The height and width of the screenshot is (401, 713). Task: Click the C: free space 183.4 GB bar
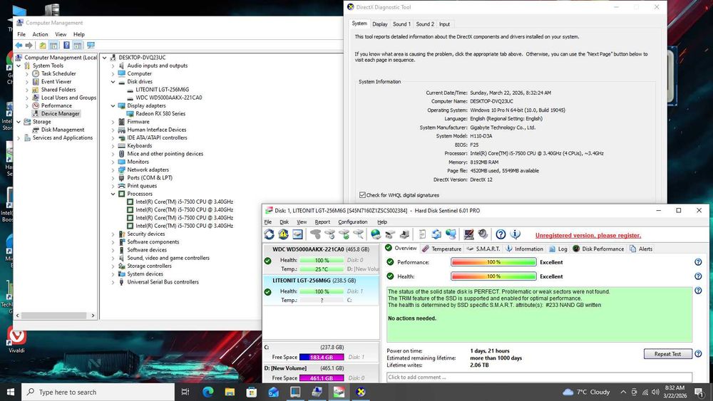pos(322,358)
